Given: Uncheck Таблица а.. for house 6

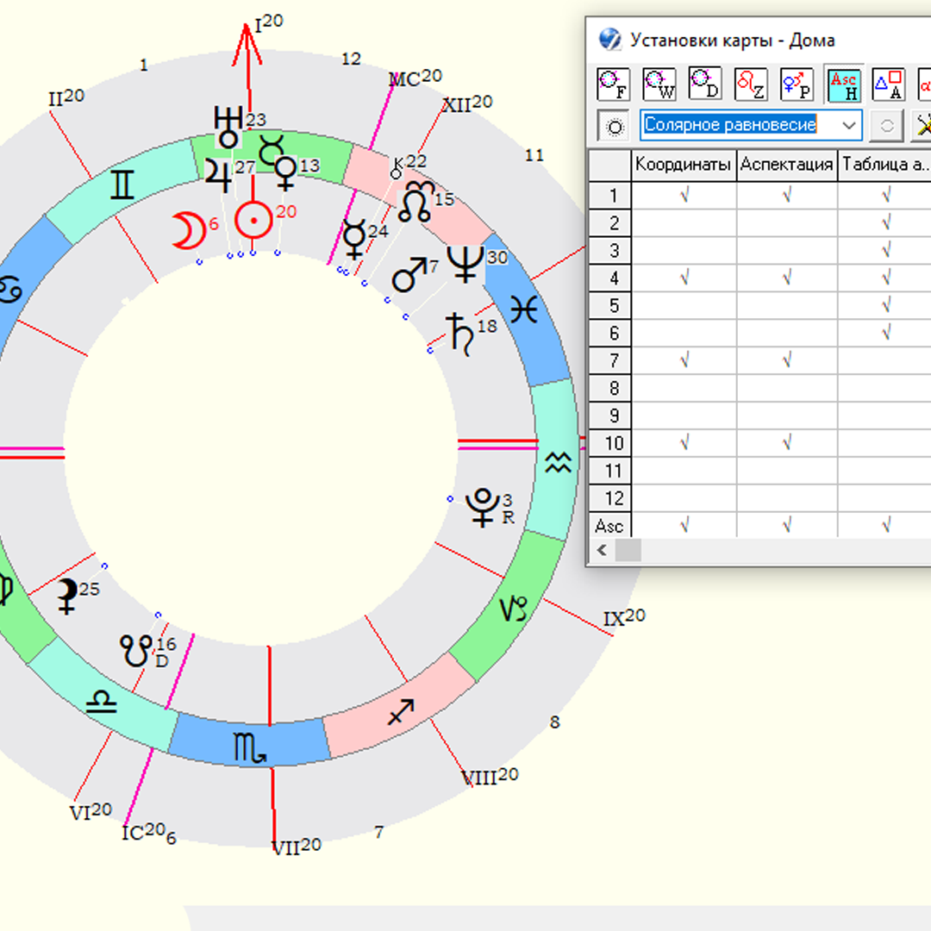Looking at the screenshot, I should click(x=886, y=333).
